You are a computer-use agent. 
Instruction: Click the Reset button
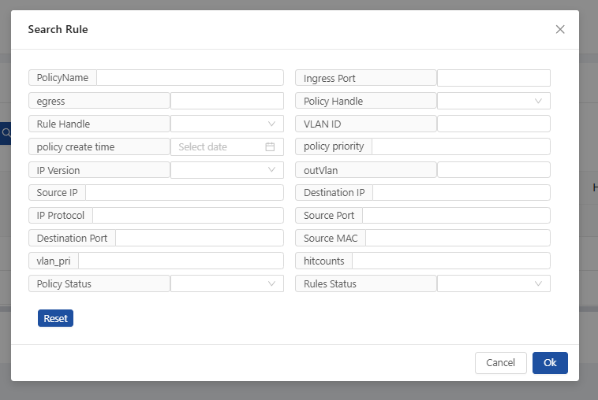55,318
